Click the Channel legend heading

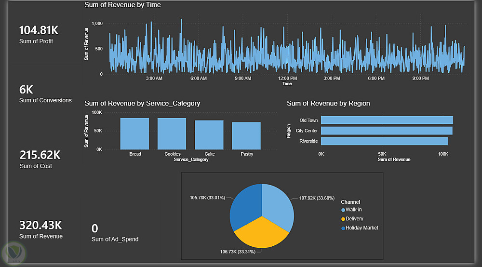[350, 202]
